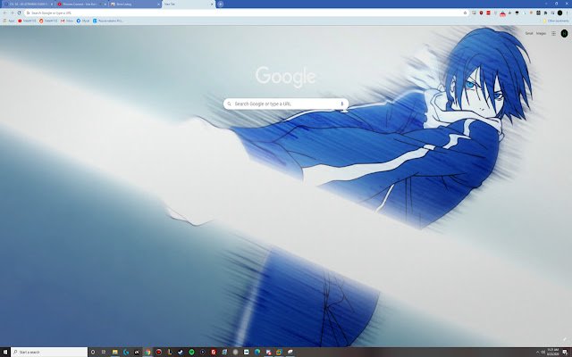This screenshot has height=357, width=572.
Task: Click the magnifier icon in the Google search box
Action: pos(229,104)
